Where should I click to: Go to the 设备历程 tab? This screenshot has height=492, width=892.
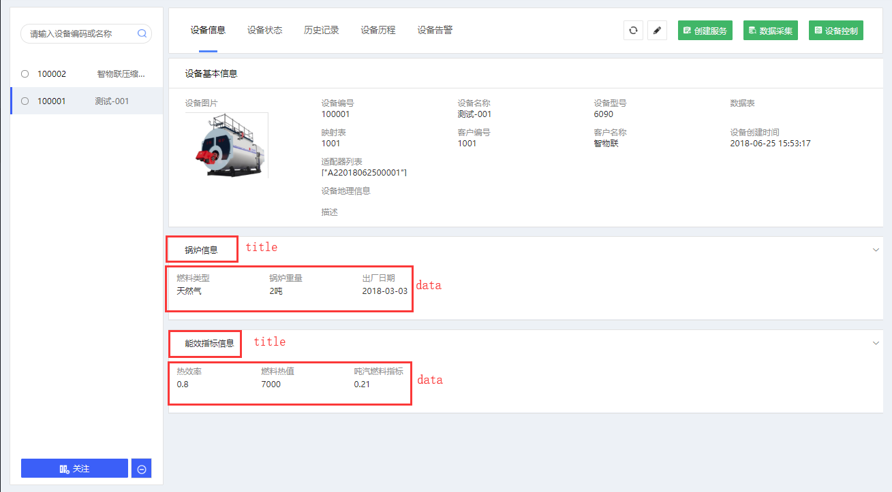[378, 30]
